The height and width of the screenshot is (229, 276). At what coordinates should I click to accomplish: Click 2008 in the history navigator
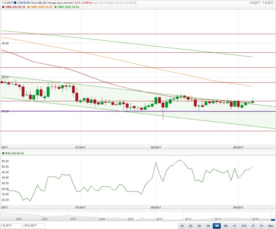pos(130,219)
